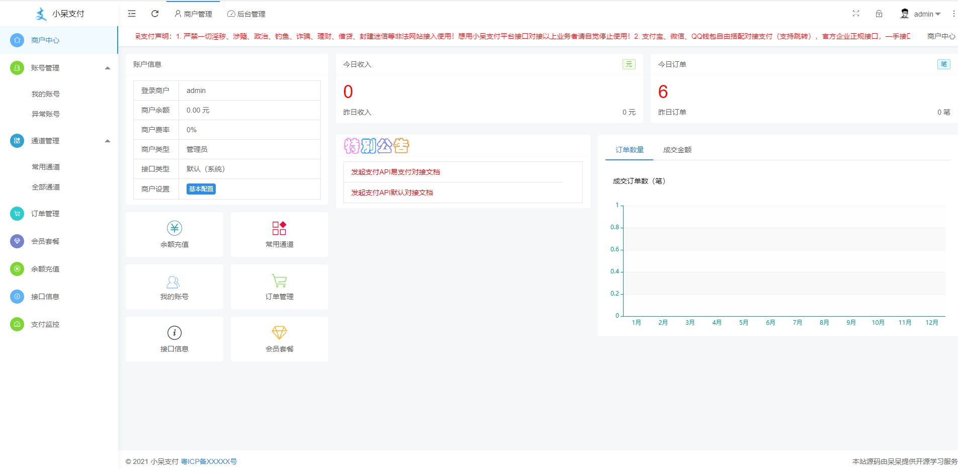The height and width of the screenshot is (469, 958).
Task: Select the 商户中心 home icon in sidebar
Action: [17, 40]
